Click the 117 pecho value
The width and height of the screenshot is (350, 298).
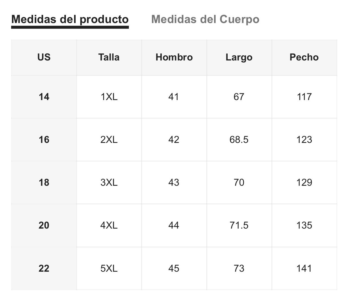click(304, 97)
